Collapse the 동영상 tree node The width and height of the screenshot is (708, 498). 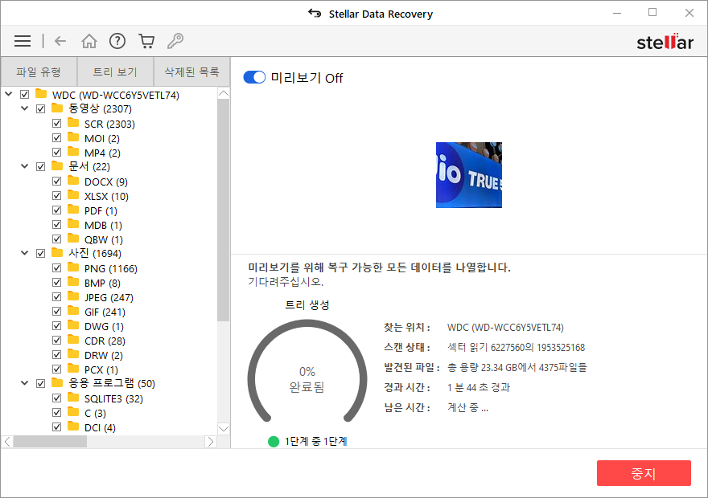click(25, 108)
